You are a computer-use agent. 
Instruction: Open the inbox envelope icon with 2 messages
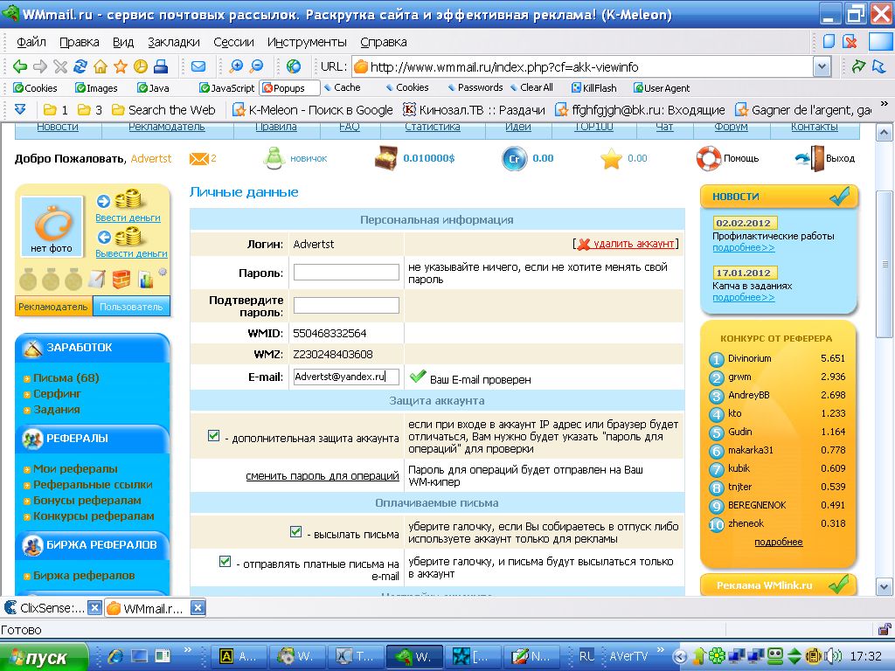click(198, 159)
